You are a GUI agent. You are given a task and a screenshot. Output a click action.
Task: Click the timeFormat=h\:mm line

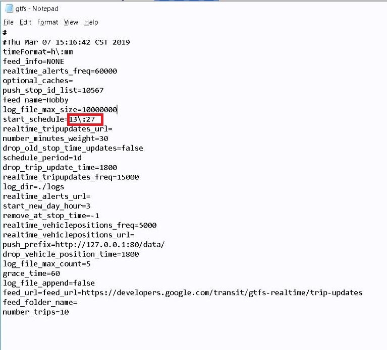[x=35, y=51]
